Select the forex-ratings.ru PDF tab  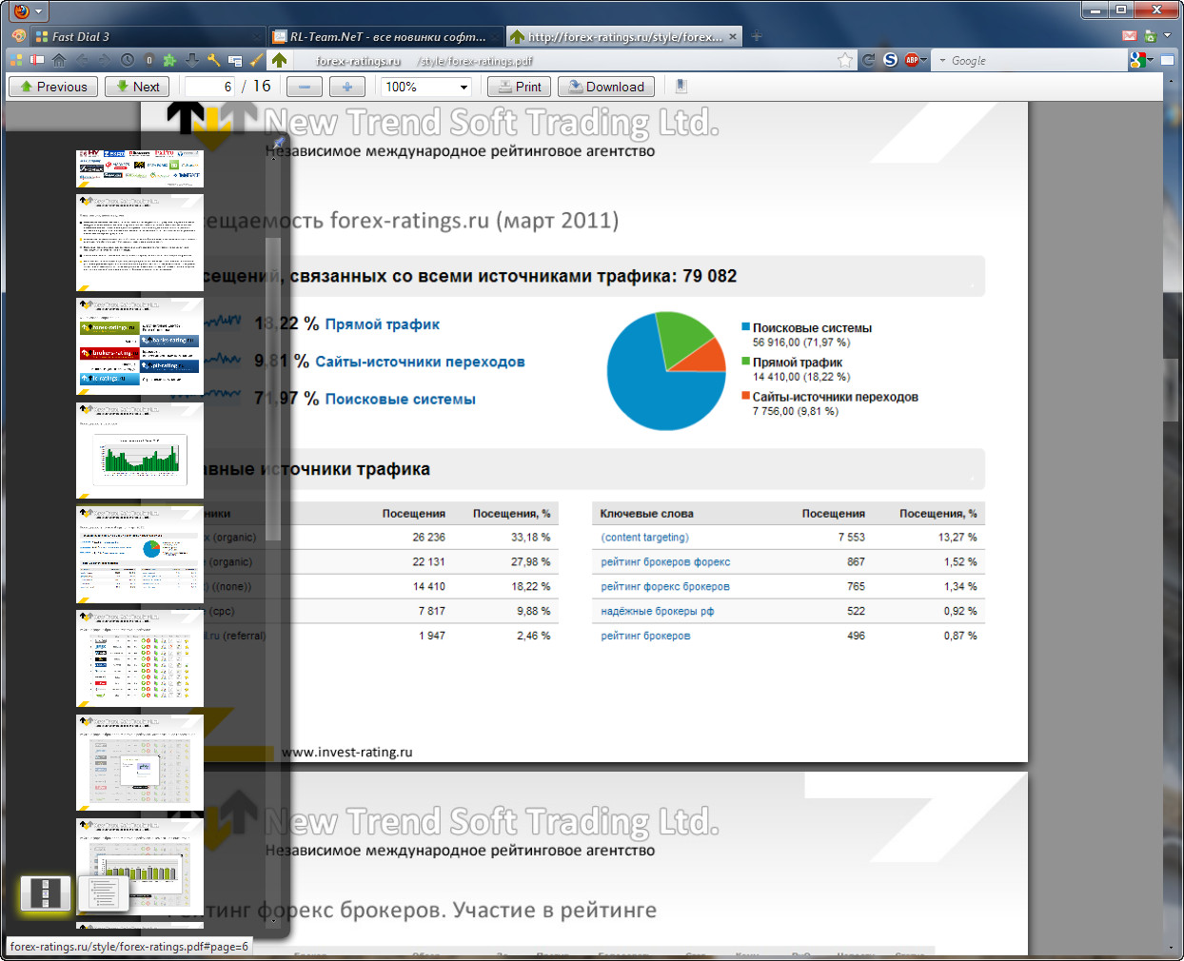click(x=623, y=36)
